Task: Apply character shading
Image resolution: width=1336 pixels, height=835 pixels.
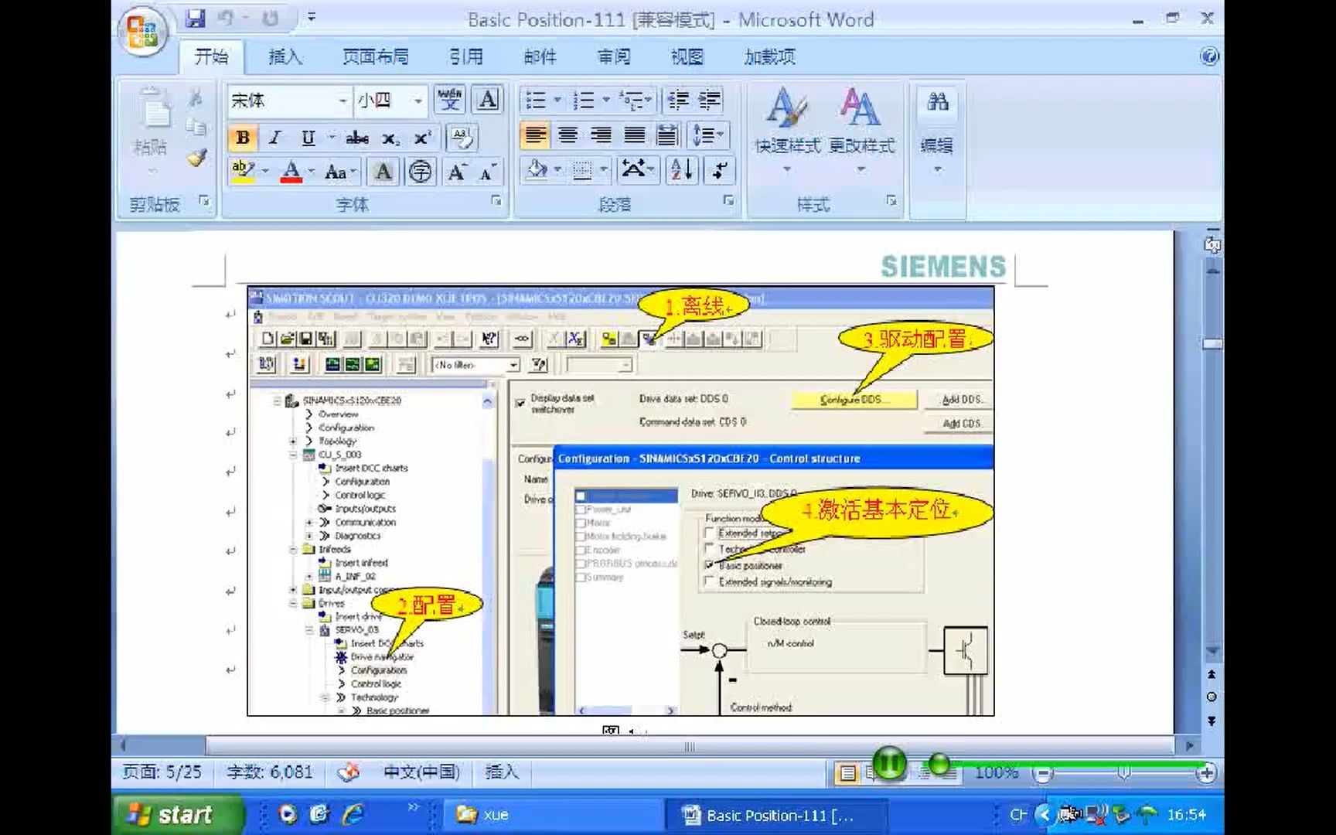Action: [x=383, y=172]
